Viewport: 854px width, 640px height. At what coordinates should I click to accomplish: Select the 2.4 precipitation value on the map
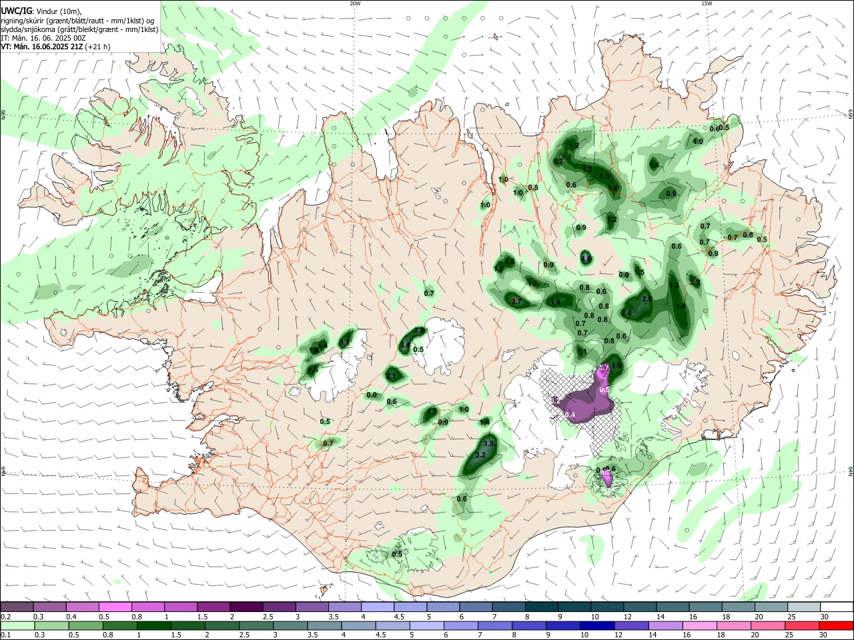[626, 313]
